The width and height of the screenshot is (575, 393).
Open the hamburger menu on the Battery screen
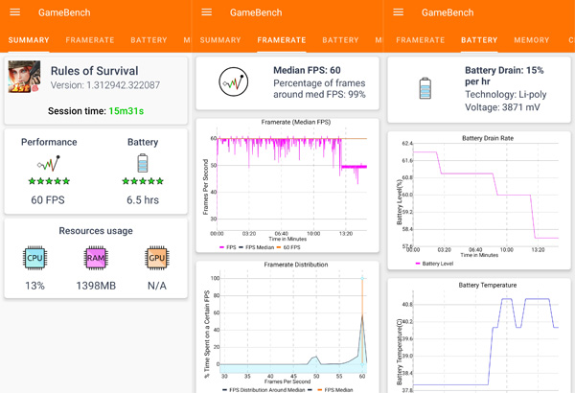[398, 12]
